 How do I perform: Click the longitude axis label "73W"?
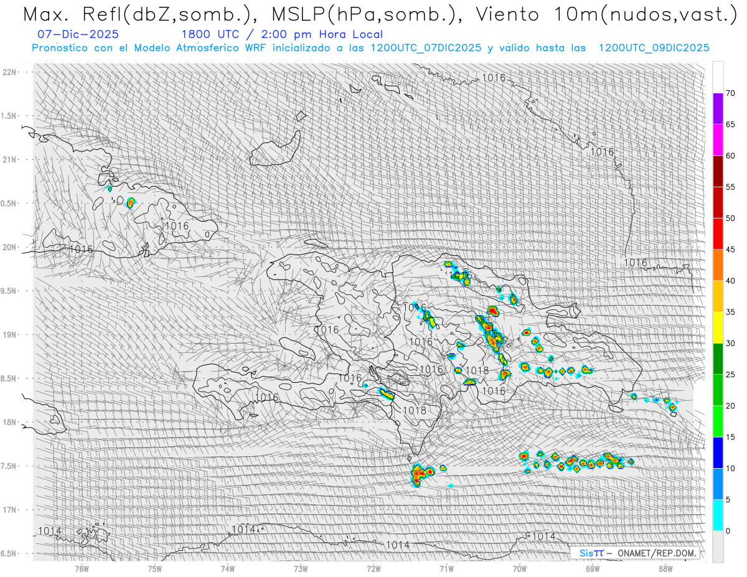tap(300, 568)
